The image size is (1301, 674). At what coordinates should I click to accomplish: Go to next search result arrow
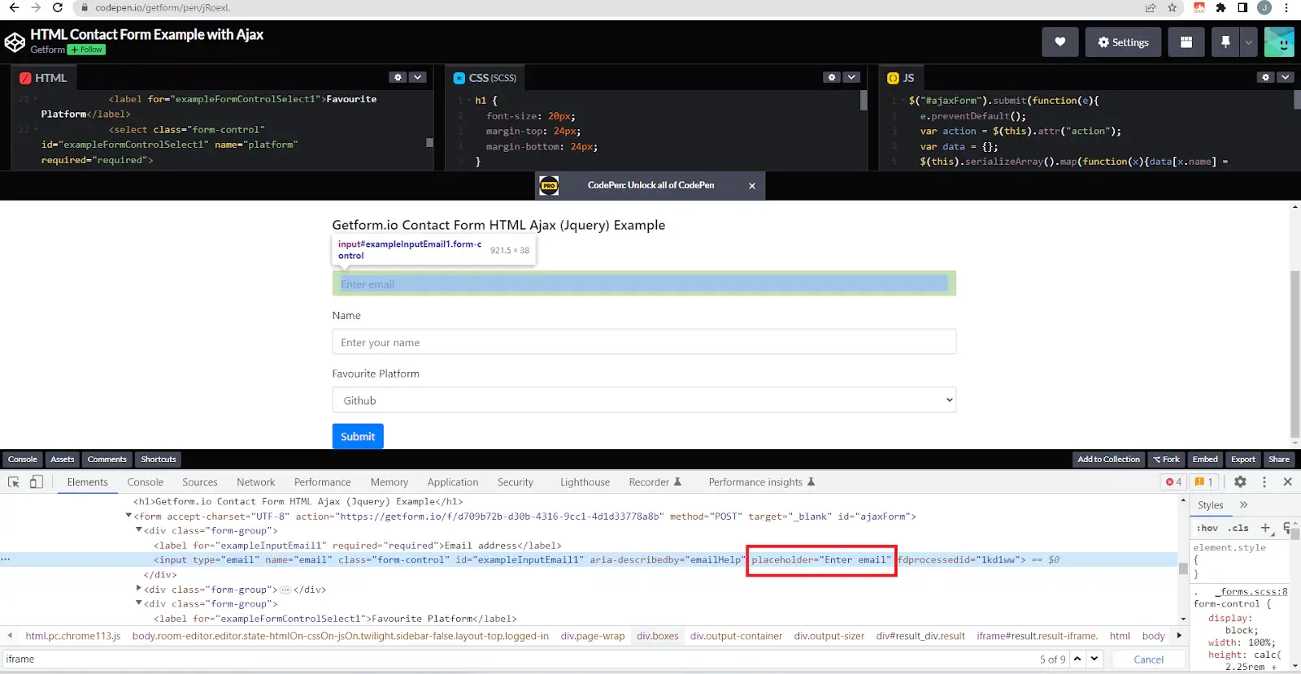pos(1094,659)
